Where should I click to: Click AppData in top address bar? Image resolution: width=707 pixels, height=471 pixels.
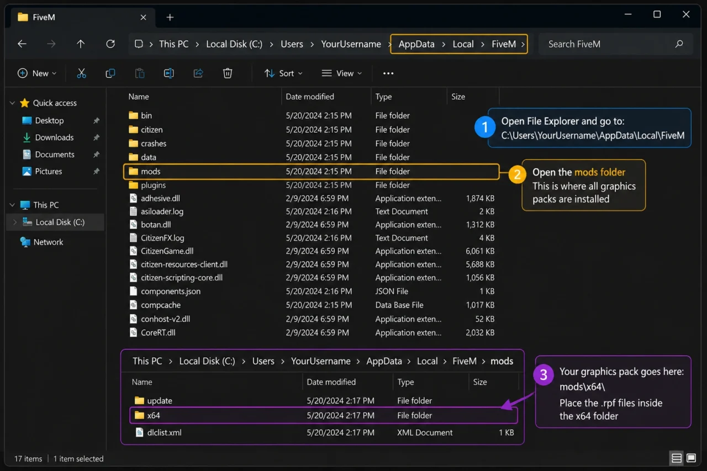(416, 44)
